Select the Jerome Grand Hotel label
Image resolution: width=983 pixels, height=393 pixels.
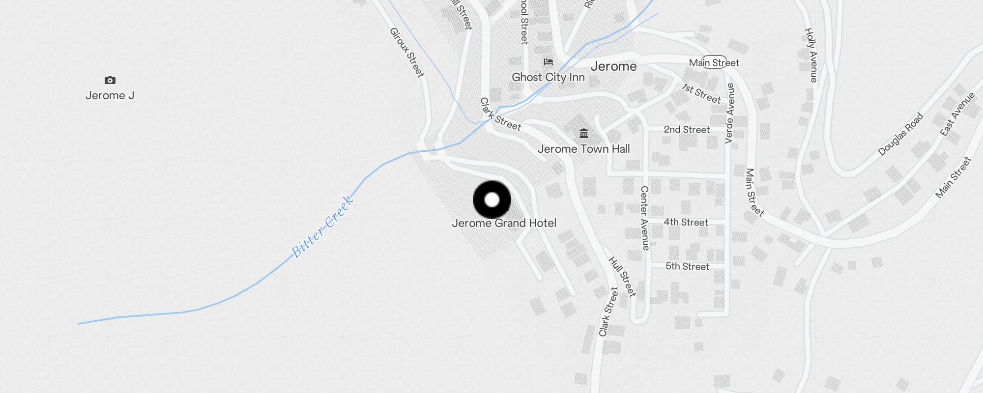(x=504, y=223)
